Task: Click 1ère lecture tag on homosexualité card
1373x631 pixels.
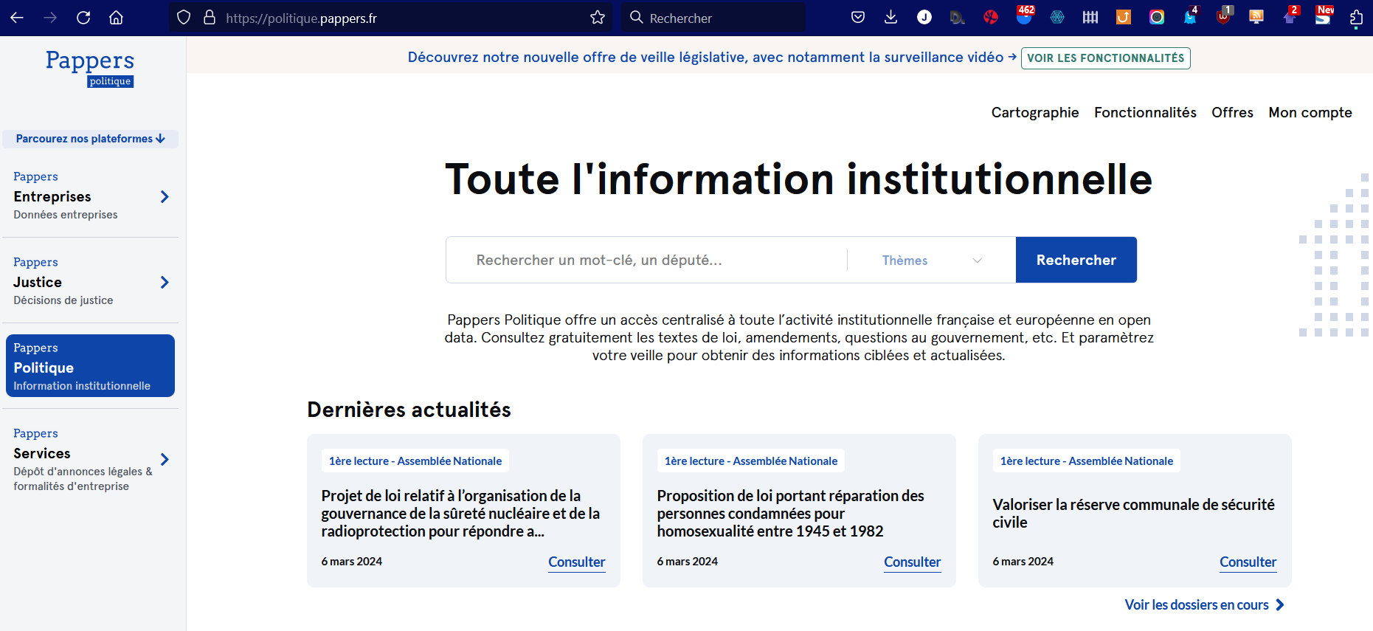Action: coord(751,461)
